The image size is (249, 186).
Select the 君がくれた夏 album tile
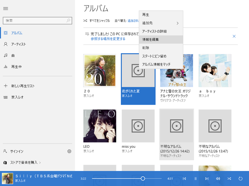138,79
